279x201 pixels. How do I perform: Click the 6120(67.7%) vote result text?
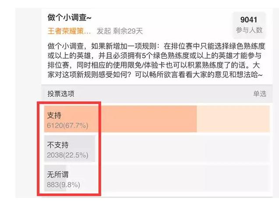point(68,126)
